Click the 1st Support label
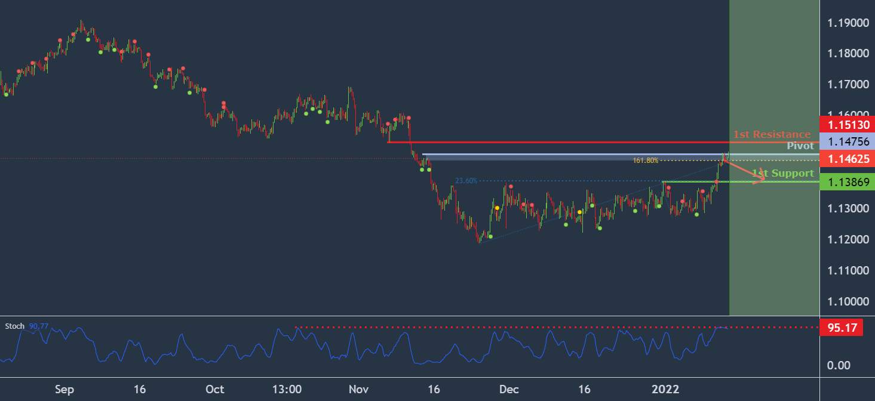The height and width of the screenshot is (401, 875). [783, 173]
